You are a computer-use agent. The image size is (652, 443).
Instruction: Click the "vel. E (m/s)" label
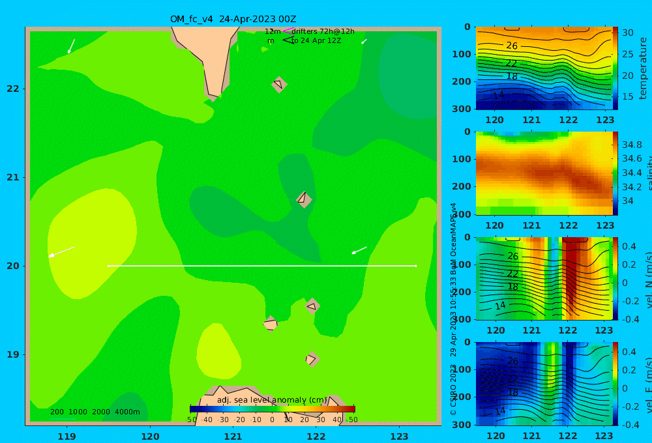648,385
